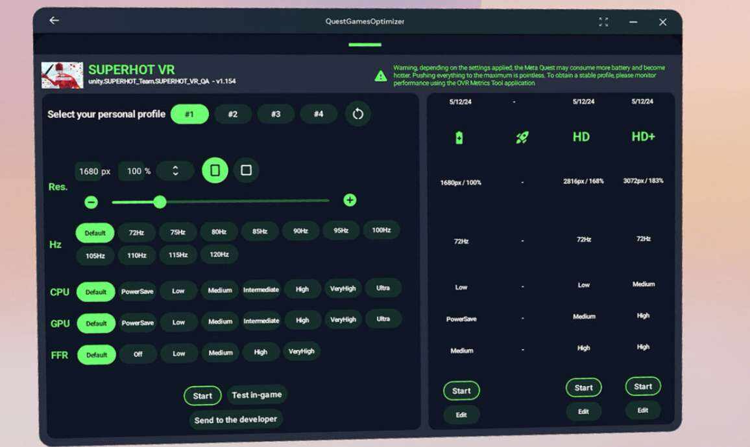
Task: Reset the profile with the circular arrow icon
Action: coord(357,114)
